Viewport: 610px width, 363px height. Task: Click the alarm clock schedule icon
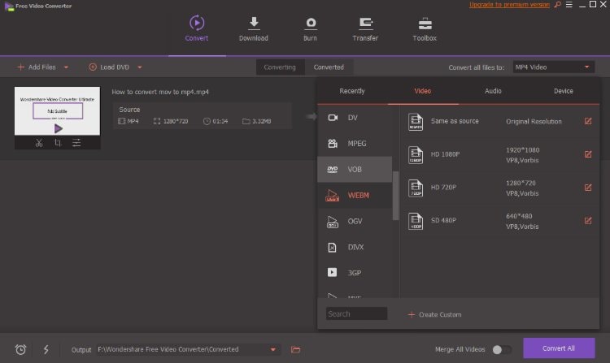(20, 349)
